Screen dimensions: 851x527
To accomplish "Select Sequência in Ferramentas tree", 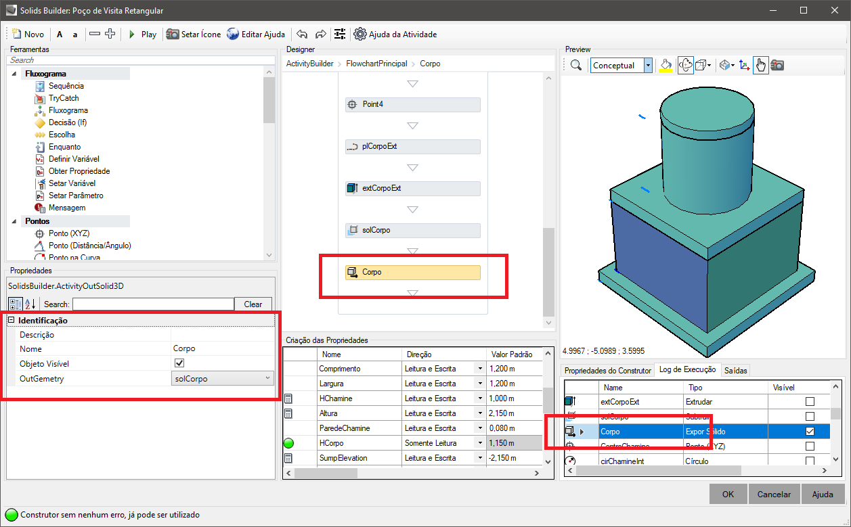I will (x=66, y=86).
